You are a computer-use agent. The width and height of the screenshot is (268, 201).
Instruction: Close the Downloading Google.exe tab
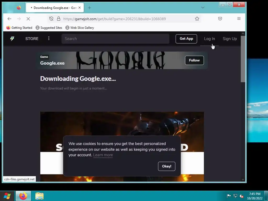click(x=80, y=8)
